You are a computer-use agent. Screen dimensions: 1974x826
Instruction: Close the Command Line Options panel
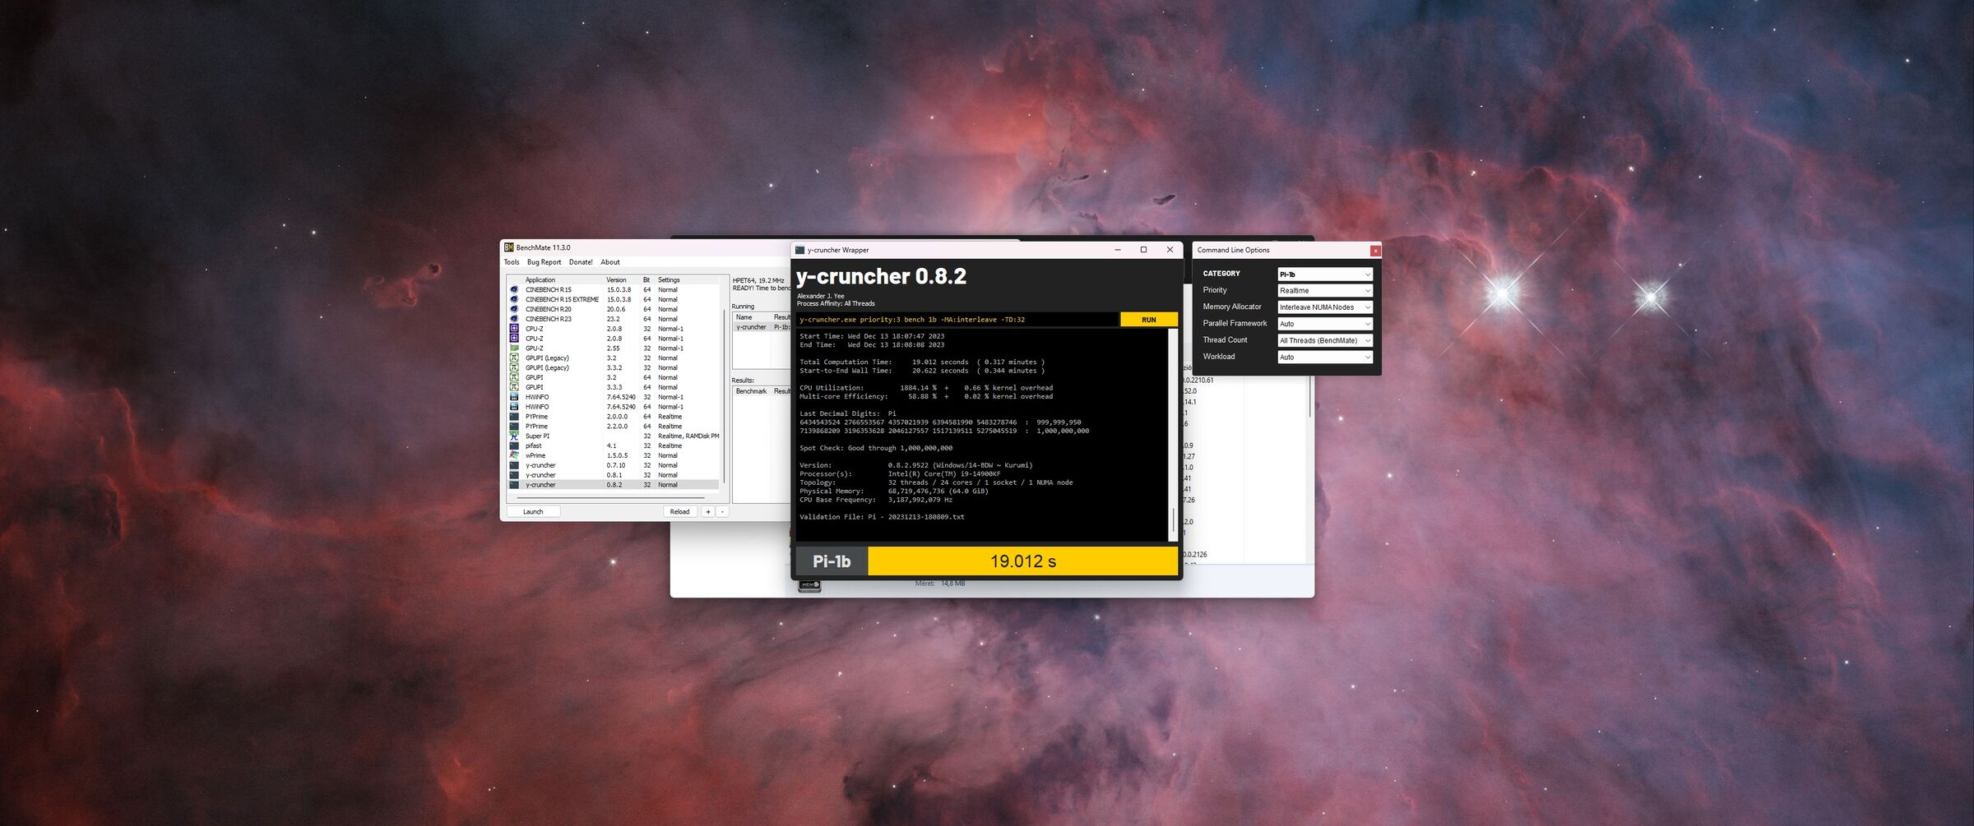coord(1375,251)
